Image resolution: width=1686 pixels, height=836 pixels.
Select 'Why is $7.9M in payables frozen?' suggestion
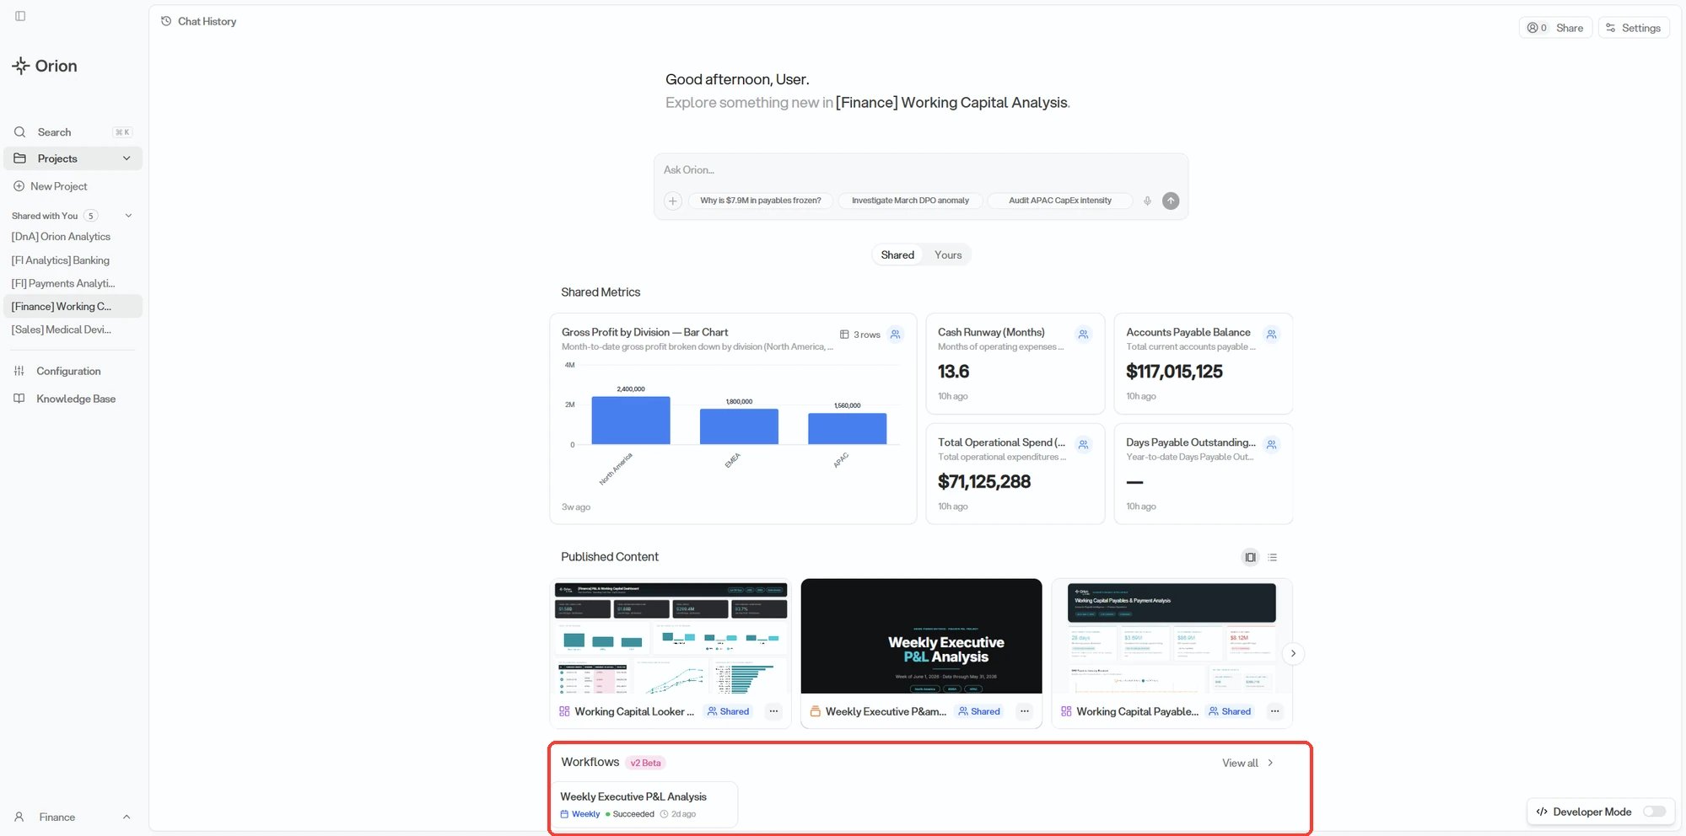760,201
